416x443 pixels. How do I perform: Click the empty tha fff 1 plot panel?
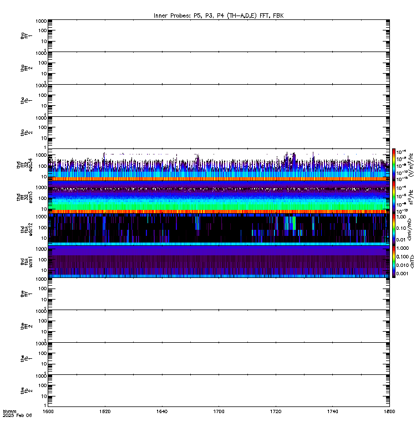pyautogui.click(x=219, y=35)
